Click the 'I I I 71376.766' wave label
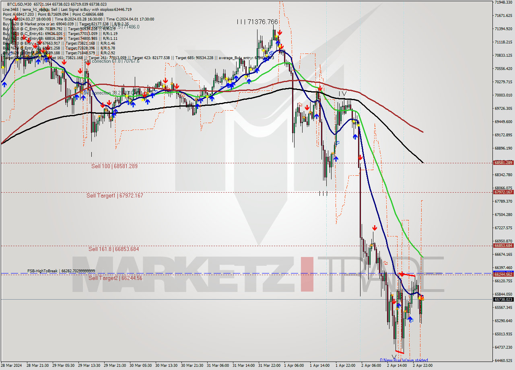515x370 pixels. pos(257,22)
